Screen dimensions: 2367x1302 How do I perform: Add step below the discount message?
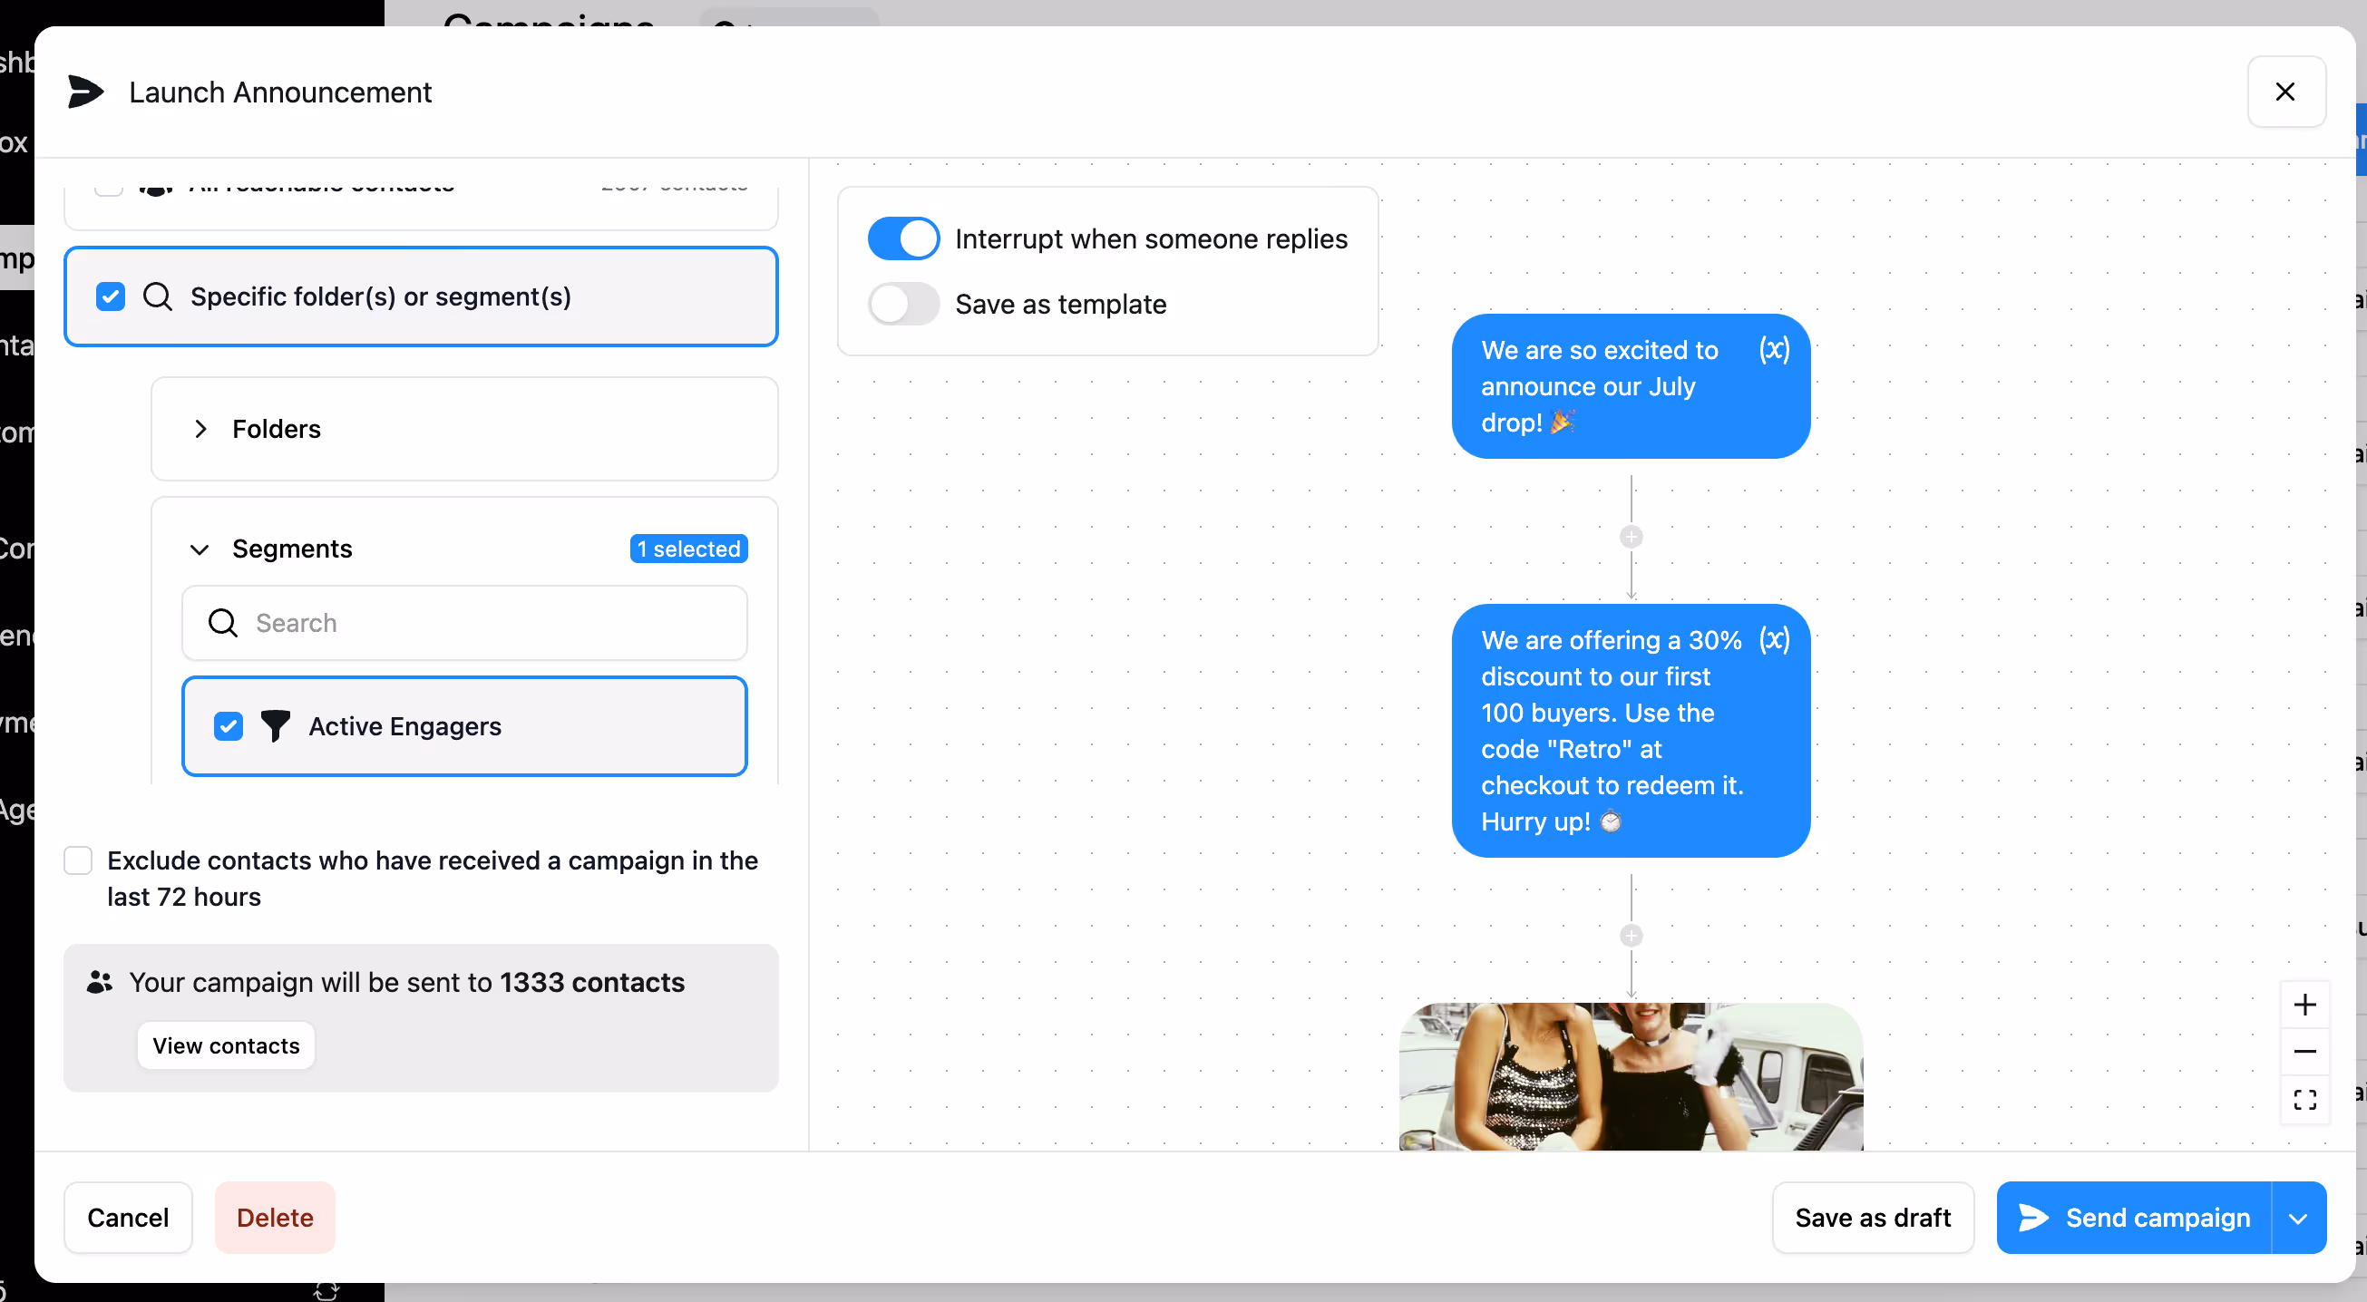pyautogui.click(x=1631, y=936)
